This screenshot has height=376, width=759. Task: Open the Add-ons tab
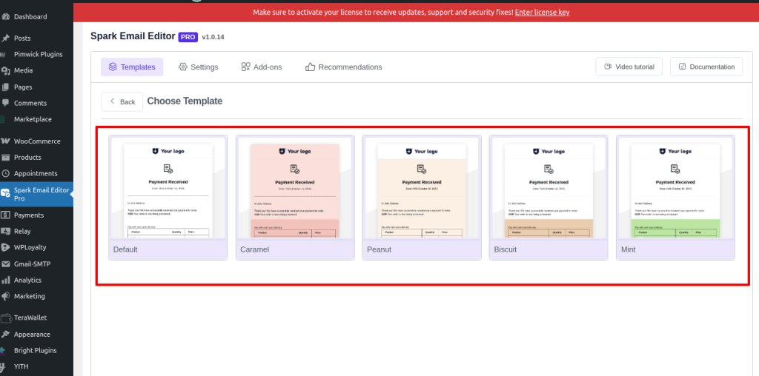tap(262, 67)
